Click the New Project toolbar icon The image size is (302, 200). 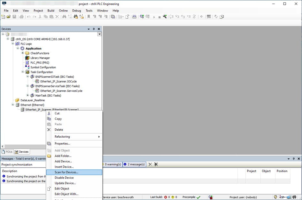(x=3, y=17)
